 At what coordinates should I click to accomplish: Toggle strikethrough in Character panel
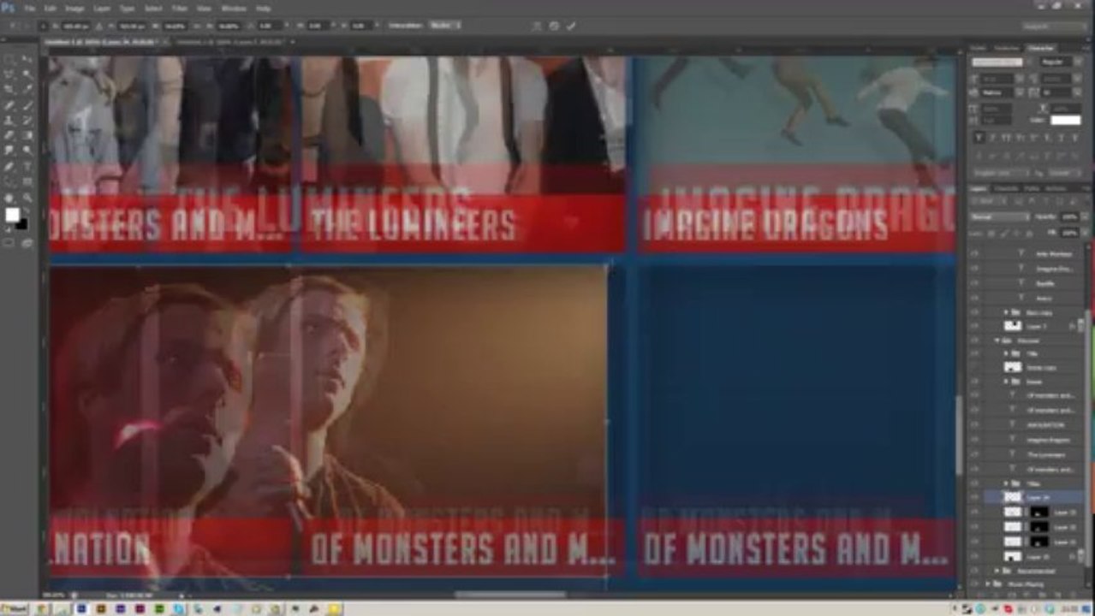(1075, 137)
